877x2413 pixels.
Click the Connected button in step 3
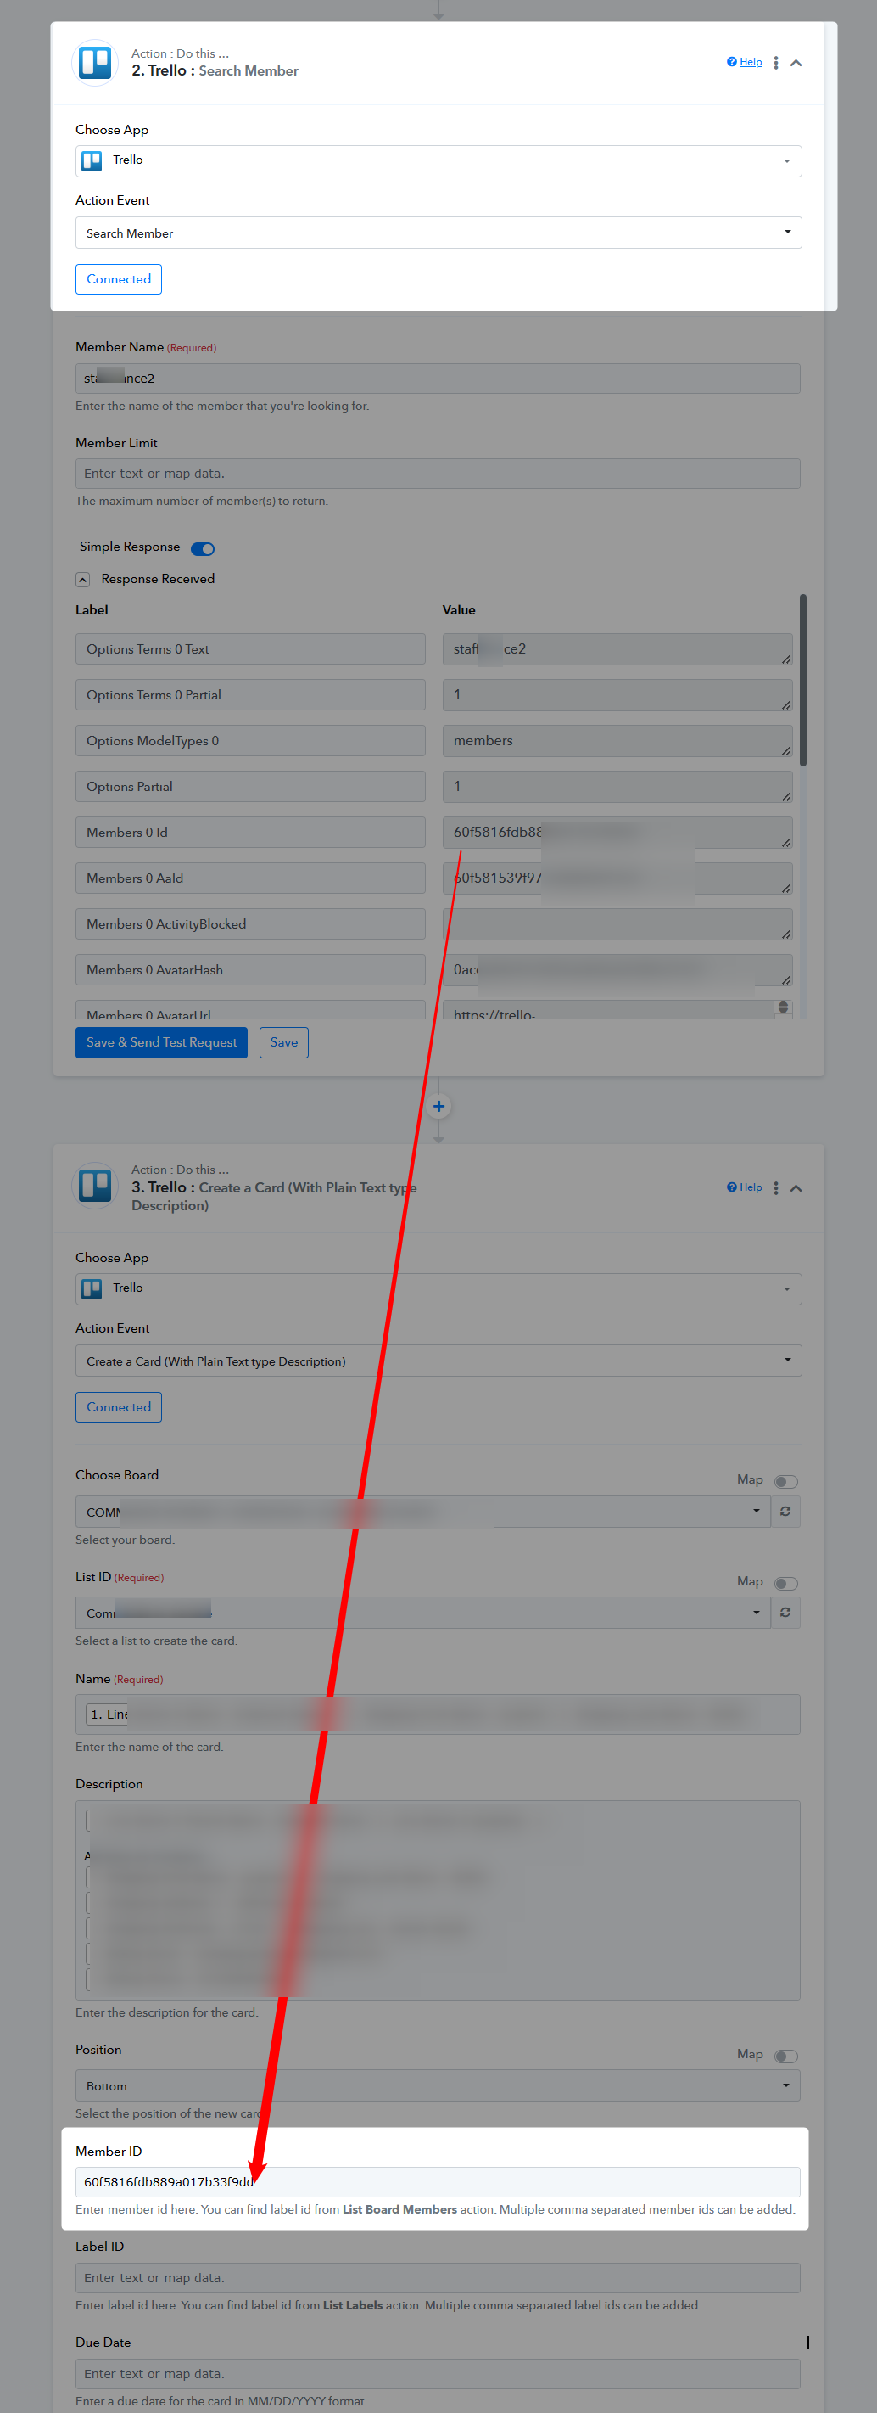click(119, 1407)
